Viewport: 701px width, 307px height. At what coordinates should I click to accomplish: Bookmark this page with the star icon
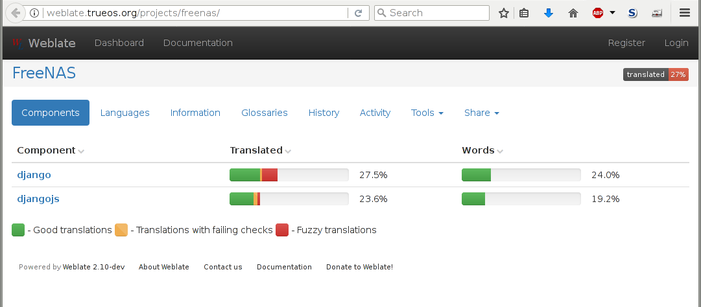[x=504, y=13]
